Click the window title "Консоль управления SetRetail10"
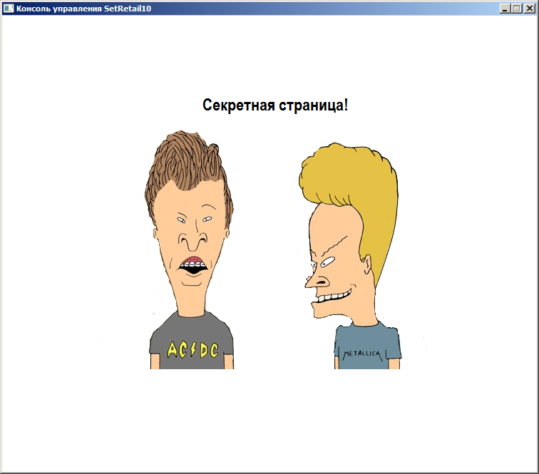The width and height of the screenshot is (539, 474). [84, 9]
